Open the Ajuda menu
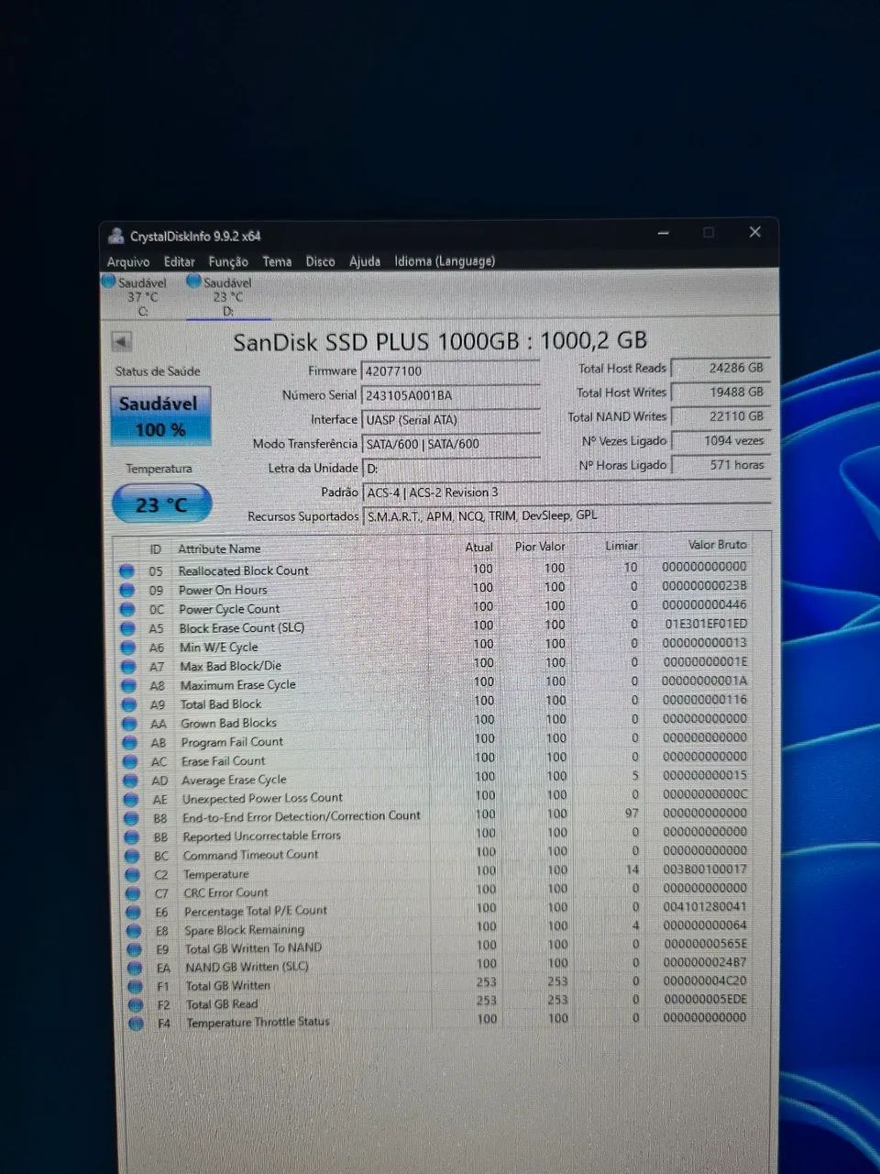880x1174 pixels. [x=365, y=261]
